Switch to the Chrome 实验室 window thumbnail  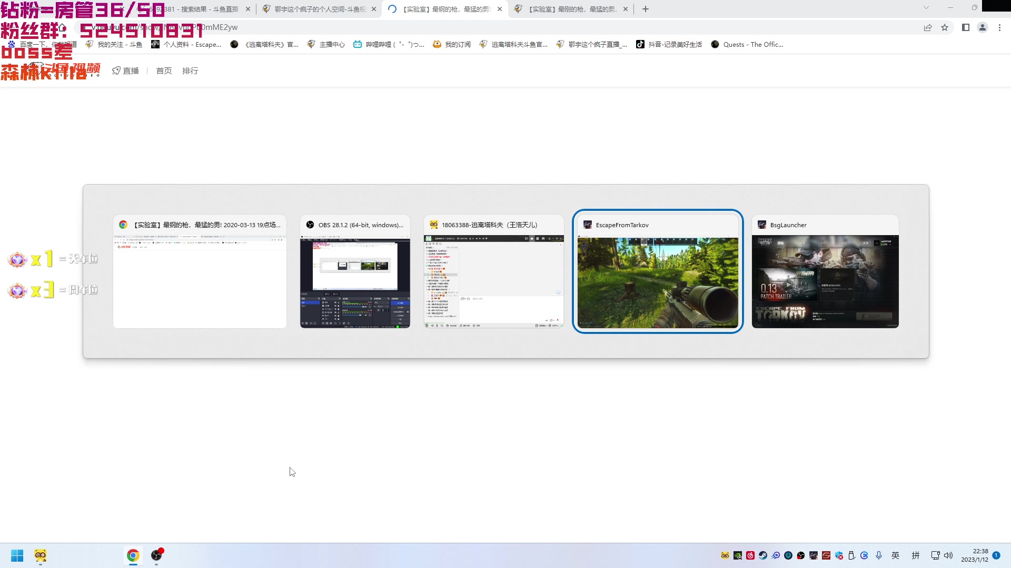[x=200, y=271]
